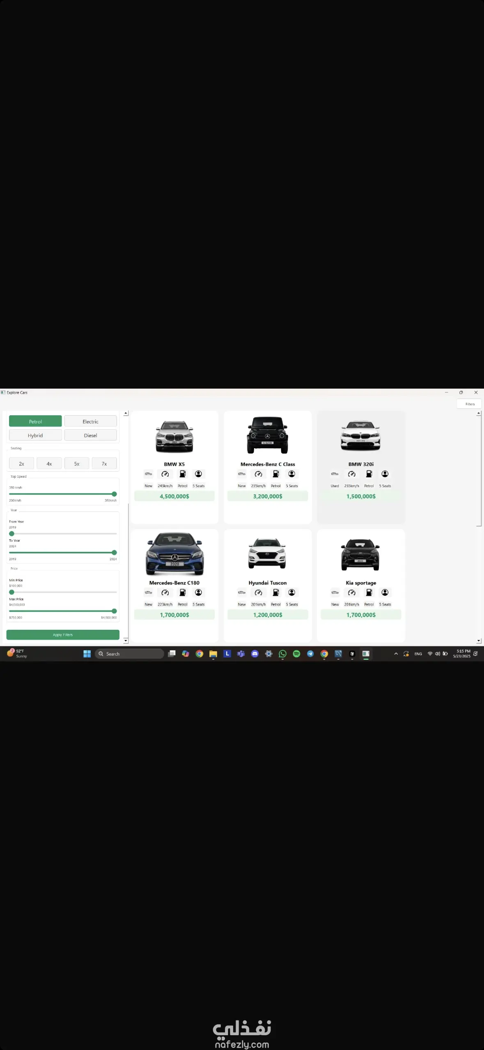Image resolution: width=484 pixels, height=1050 pixels.
Task: Open the taskbar hidden icons chevron
Action: [396, 654]
